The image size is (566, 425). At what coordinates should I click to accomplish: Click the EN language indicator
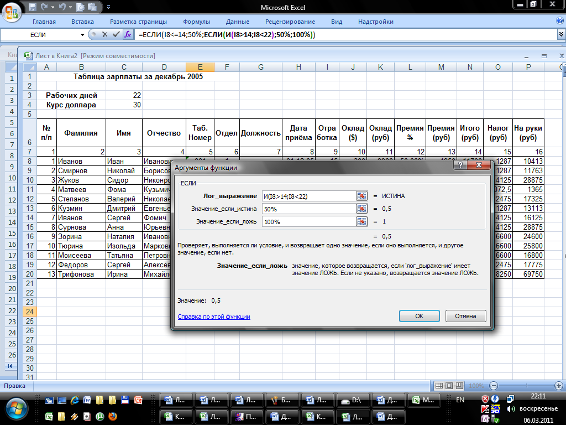[x=460, y=400]
